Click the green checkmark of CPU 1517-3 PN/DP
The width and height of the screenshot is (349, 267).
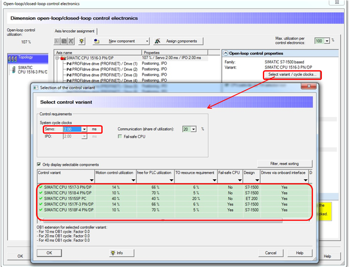coord(41,187)
